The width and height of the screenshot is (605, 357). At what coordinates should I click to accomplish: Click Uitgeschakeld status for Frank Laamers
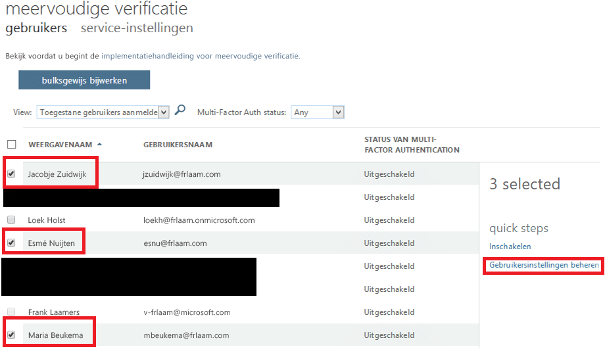pyautogui.click(x=389, y=312)
